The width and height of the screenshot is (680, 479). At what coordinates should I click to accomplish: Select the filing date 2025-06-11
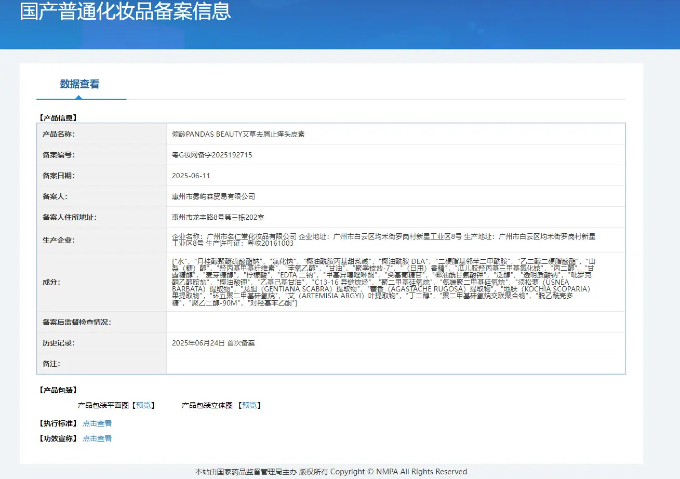pyautogui.click(x=191, y=176)
